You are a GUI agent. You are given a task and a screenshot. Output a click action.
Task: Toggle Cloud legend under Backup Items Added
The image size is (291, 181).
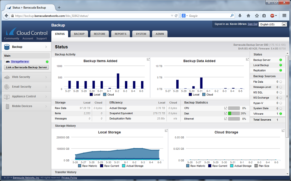pos(109,94)
